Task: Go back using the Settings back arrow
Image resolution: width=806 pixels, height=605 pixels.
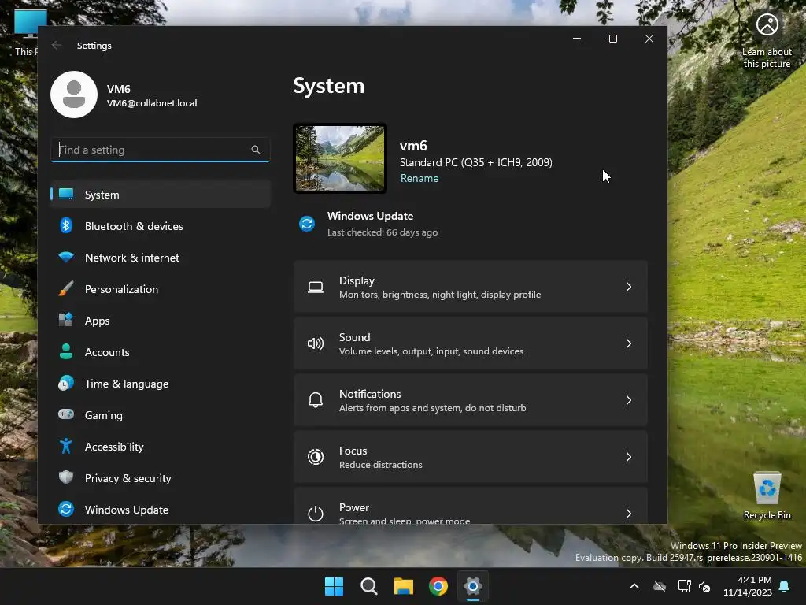Action: (57, 45)
